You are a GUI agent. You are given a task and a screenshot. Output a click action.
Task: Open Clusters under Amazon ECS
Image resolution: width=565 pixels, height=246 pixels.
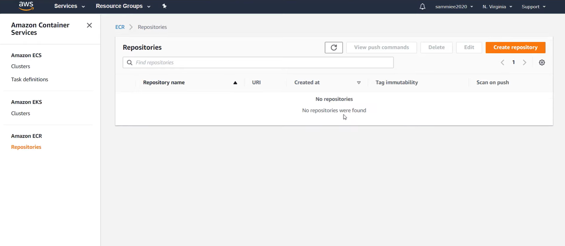point(21,66)
